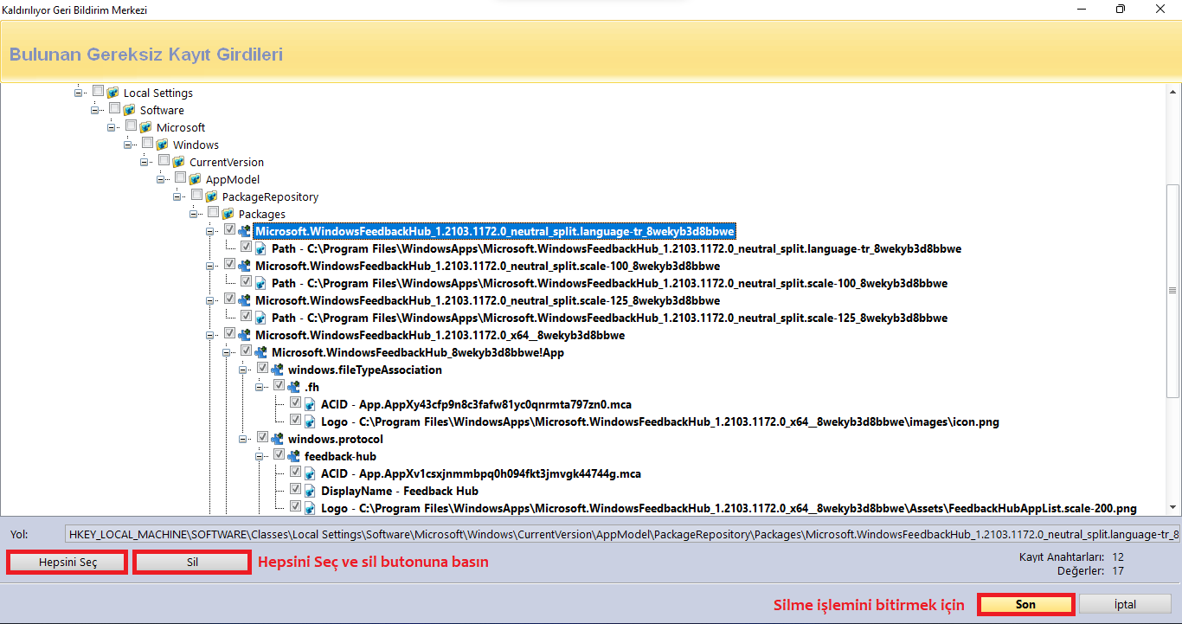Image resolution: width=1182 pixels, height=624 pixels.
Task: Click the value icon of the scale-100 Path row
Action: point(261,283)
